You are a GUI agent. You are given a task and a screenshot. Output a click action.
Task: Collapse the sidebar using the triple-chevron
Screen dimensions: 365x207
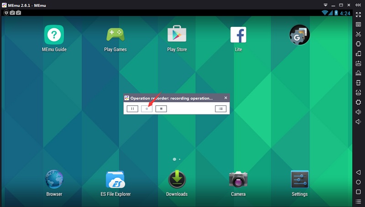(x=359, y=4)
